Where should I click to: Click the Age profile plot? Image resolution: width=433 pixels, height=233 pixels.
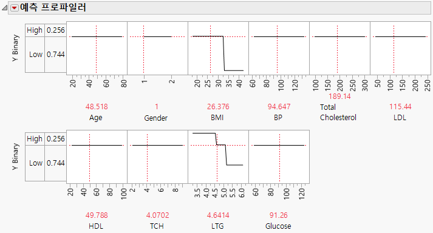(97, 48)
